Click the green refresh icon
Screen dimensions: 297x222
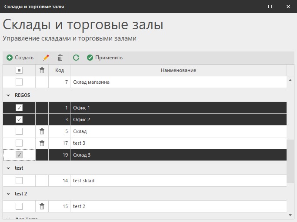pyautogui.click(x=76, y=58)
